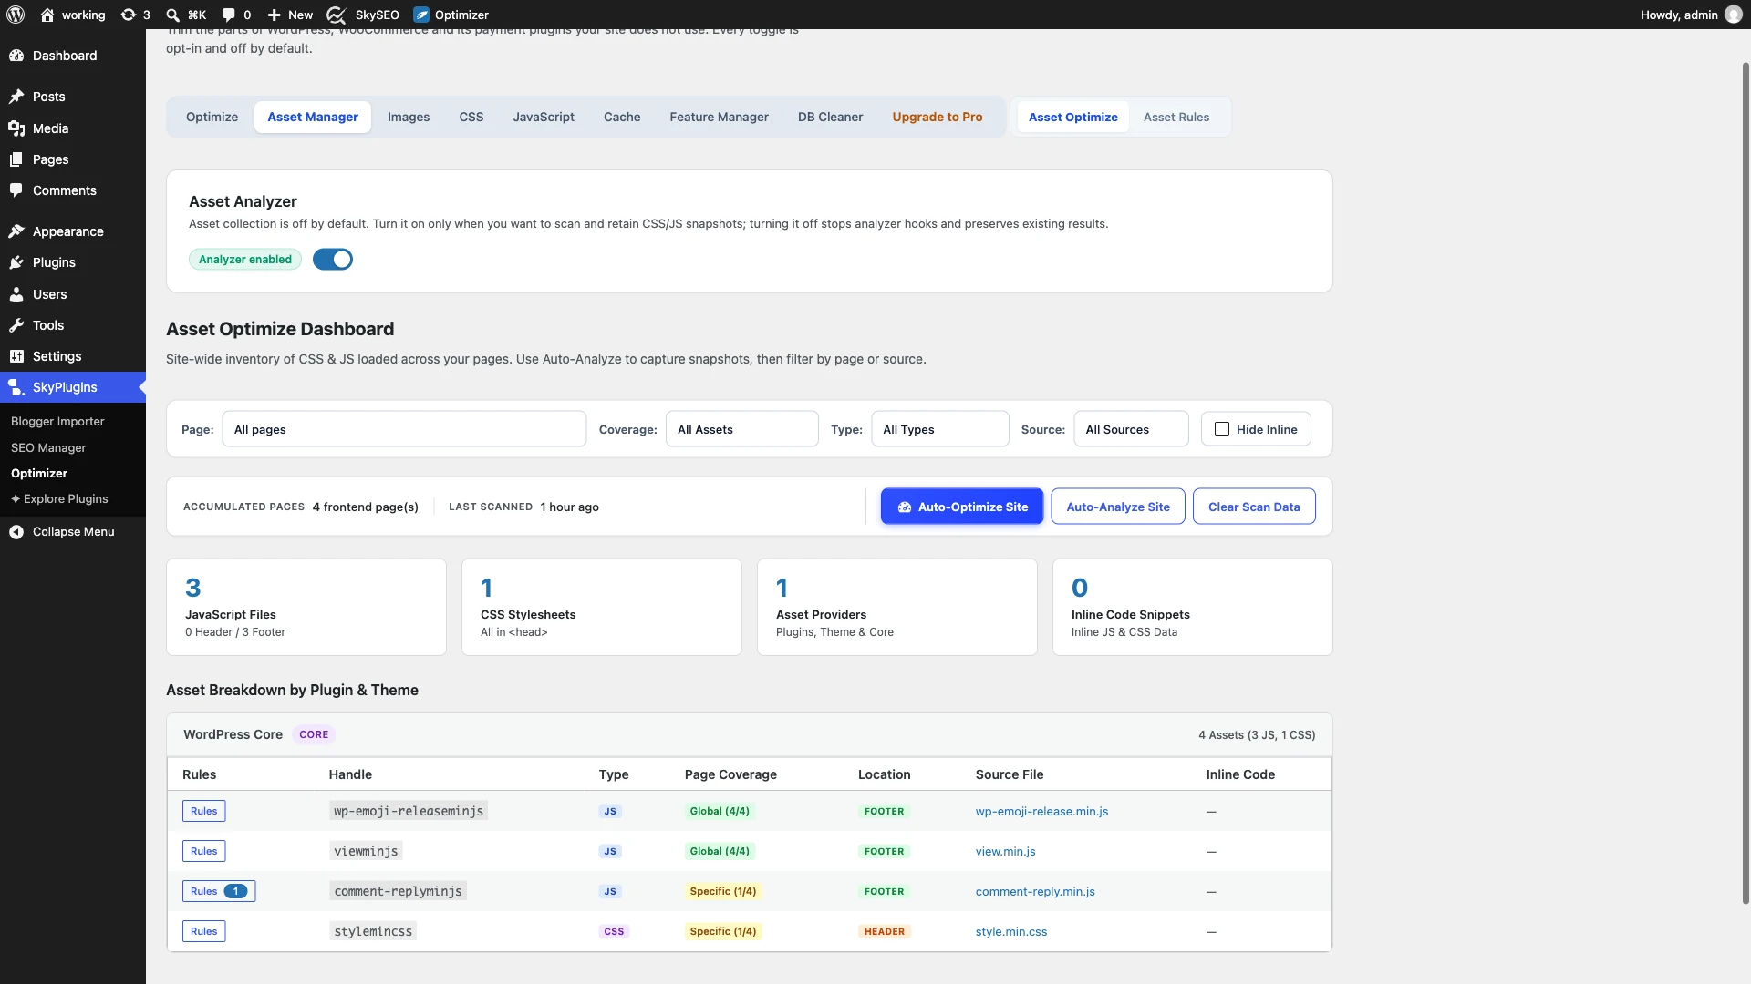The width and height of the screenshot is (1751, 984).
Task: Open the wp-emoji-release.min.js source link
Action: click(x=1041, y=811)
